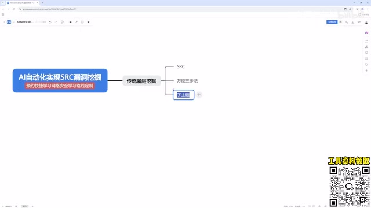Screen dimensions: 371x208
Task: Redo the last edit in toolbar
Action: click(x=56, y=22)
